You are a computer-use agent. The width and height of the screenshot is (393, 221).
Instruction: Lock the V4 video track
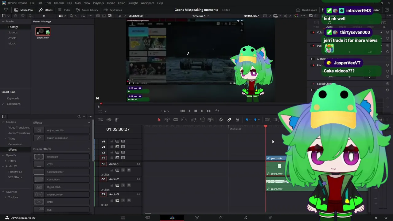pos(112,141)
